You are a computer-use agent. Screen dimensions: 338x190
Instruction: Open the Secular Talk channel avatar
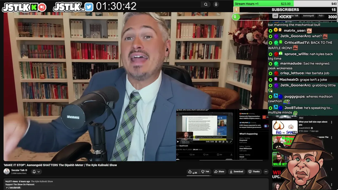(7, 172)
